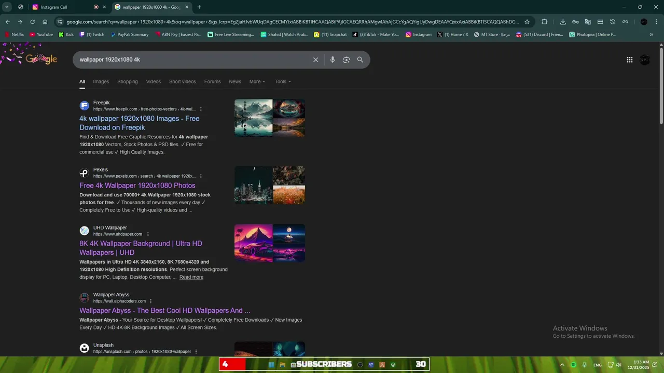Open the Extensions puzzle icon
The height and width of the screenshot is (373, 664).
pyautogui.click(x=544, y=22)
